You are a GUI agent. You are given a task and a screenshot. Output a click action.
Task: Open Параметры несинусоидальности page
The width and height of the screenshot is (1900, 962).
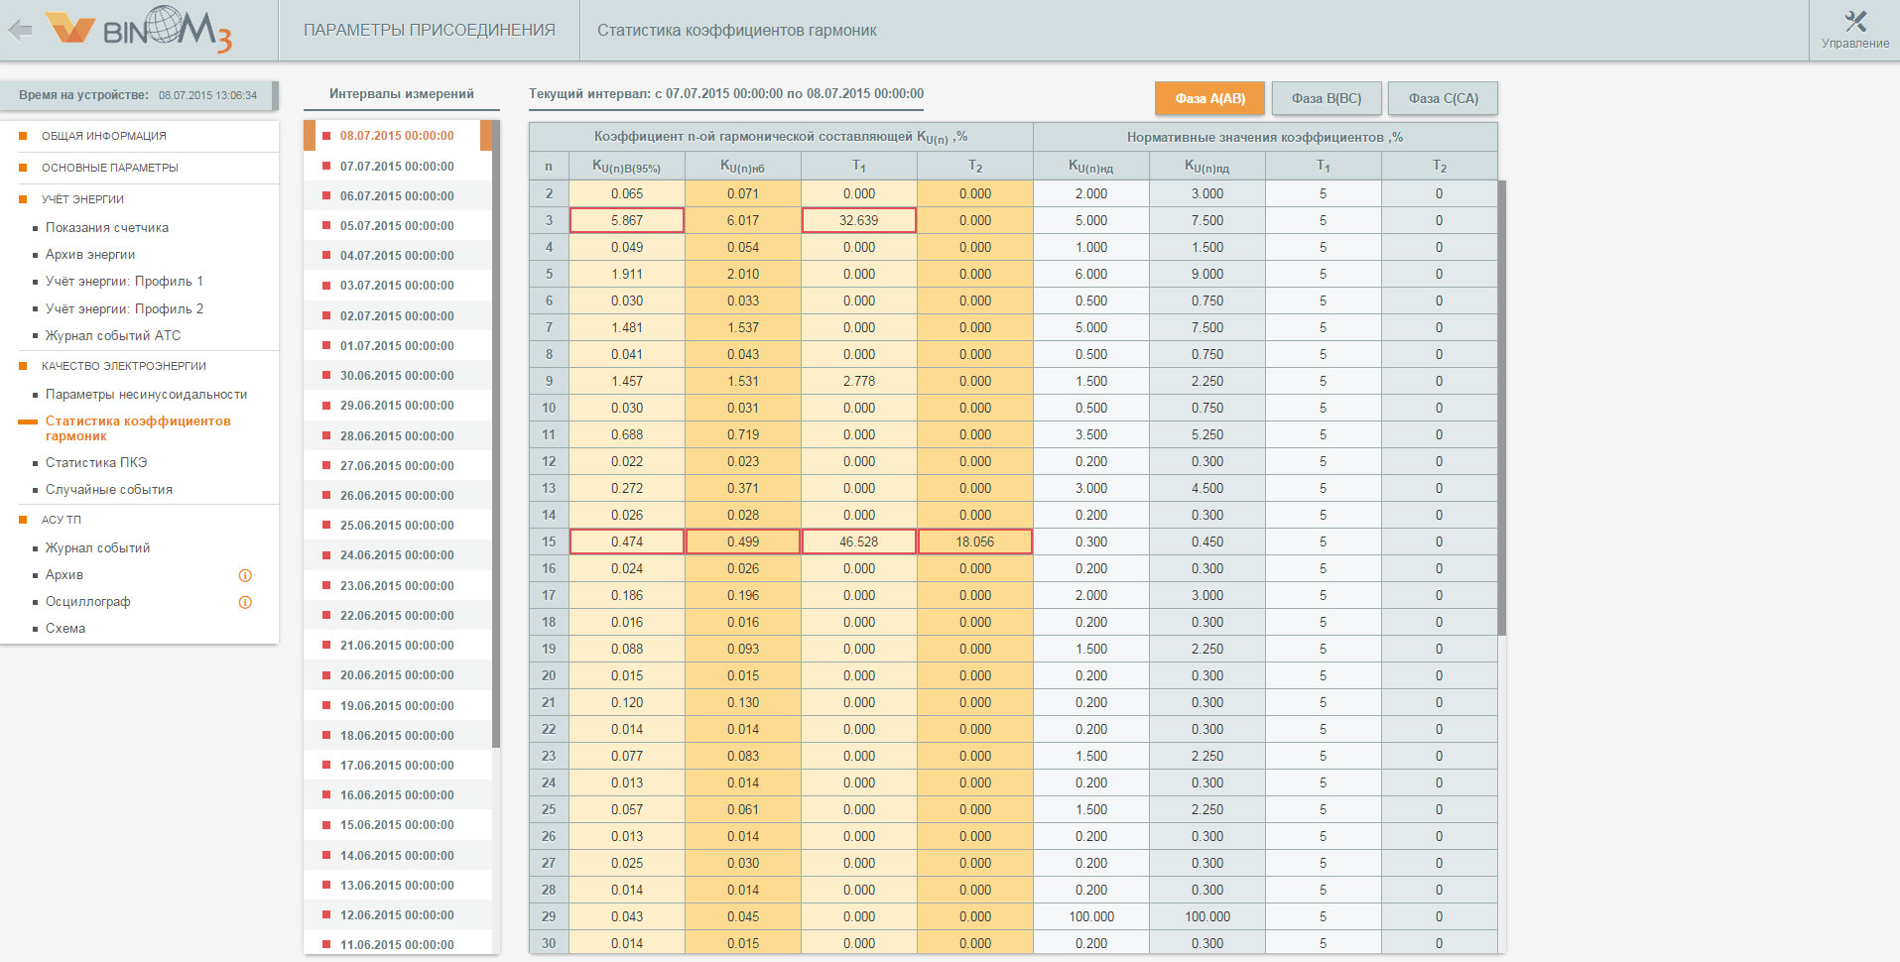pyautogui.click(x=146, y=394)
